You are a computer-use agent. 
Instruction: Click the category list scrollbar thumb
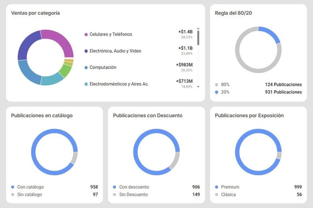coord(198,37)
